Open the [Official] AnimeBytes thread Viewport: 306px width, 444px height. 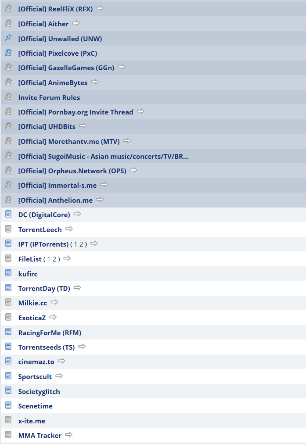point(53,82)
